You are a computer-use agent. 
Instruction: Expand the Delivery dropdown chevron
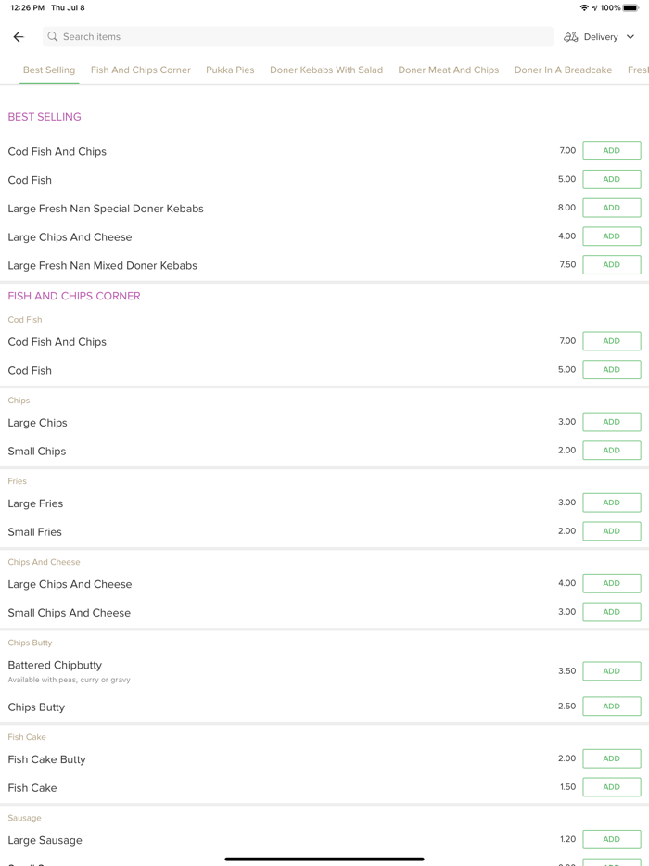point(630,37)
